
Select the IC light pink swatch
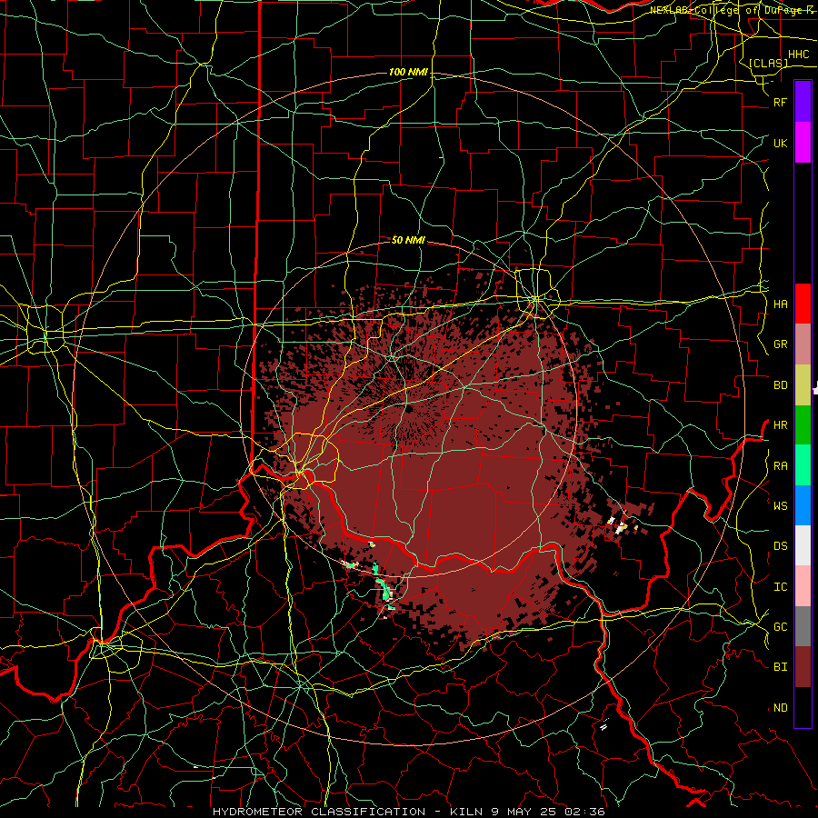click(x=803, y=586)
